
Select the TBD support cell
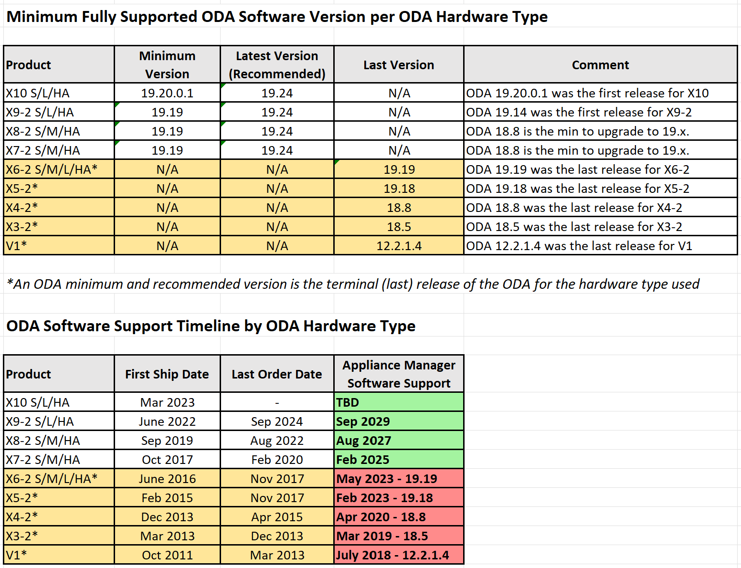(x=399, y=402)
